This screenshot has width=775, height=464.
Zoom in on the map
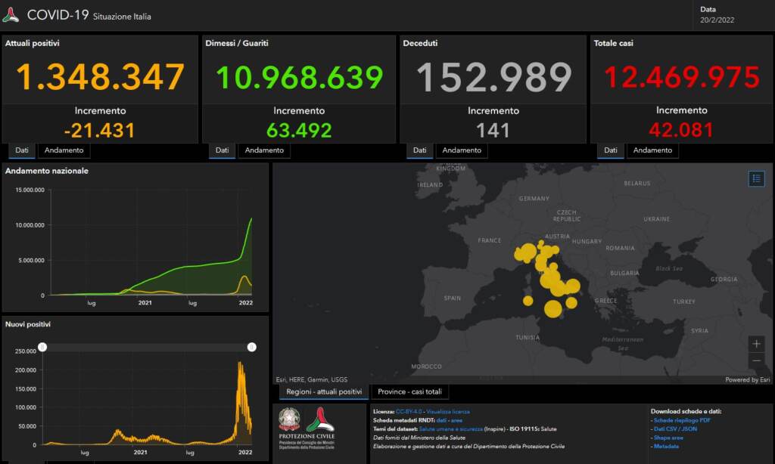(x=756, y=344)
